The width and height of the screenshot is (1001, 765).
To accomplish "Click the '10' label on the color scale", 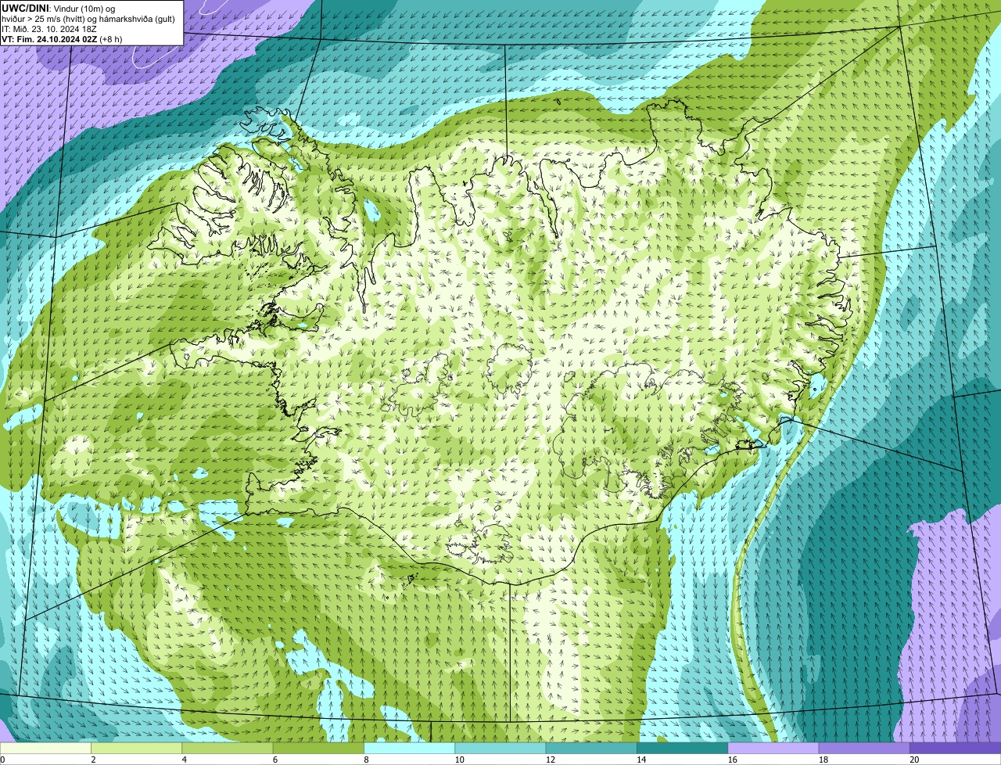I will pos(459,760).
